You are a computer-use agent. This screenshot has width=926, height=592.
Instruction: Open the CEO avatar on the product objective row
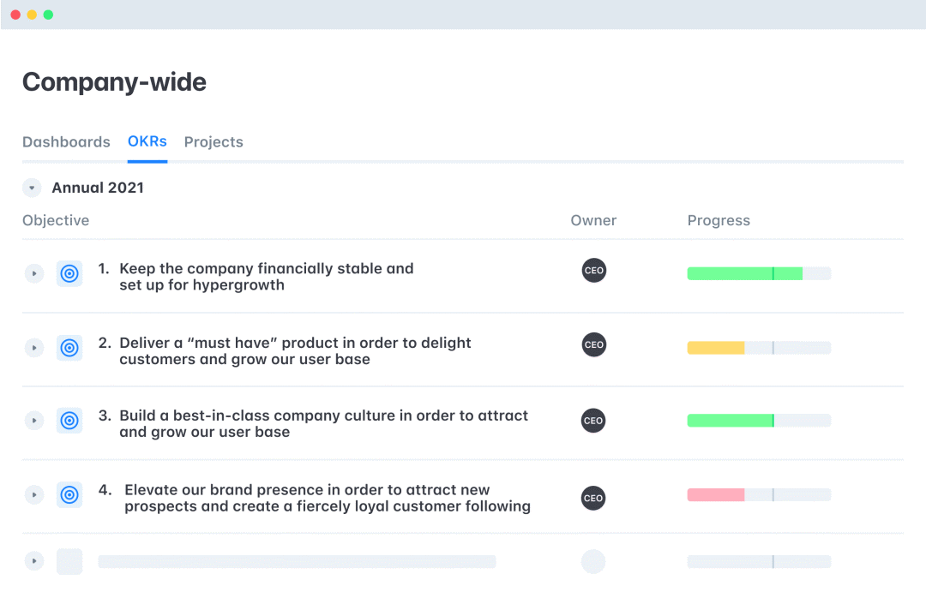point(593,345)
